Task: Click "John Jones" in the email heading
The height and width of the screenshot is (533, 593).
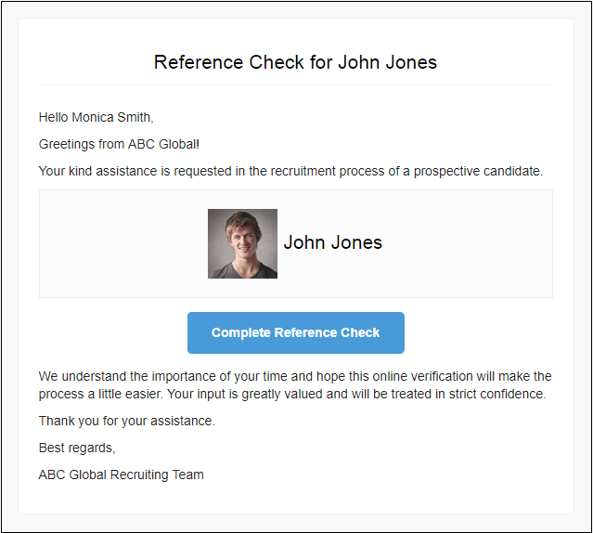Action: [x=387, y=62]
